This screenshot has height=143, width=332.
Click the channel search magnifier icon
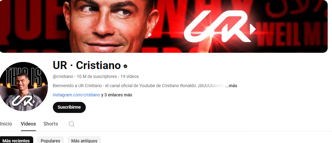pyautogui.click(x=72, y=124)
